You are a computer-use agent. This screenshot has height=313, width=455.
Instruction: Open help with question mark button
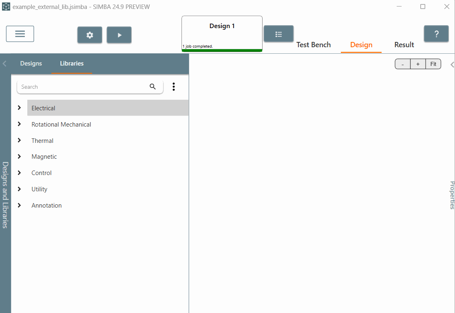point(436,34)
